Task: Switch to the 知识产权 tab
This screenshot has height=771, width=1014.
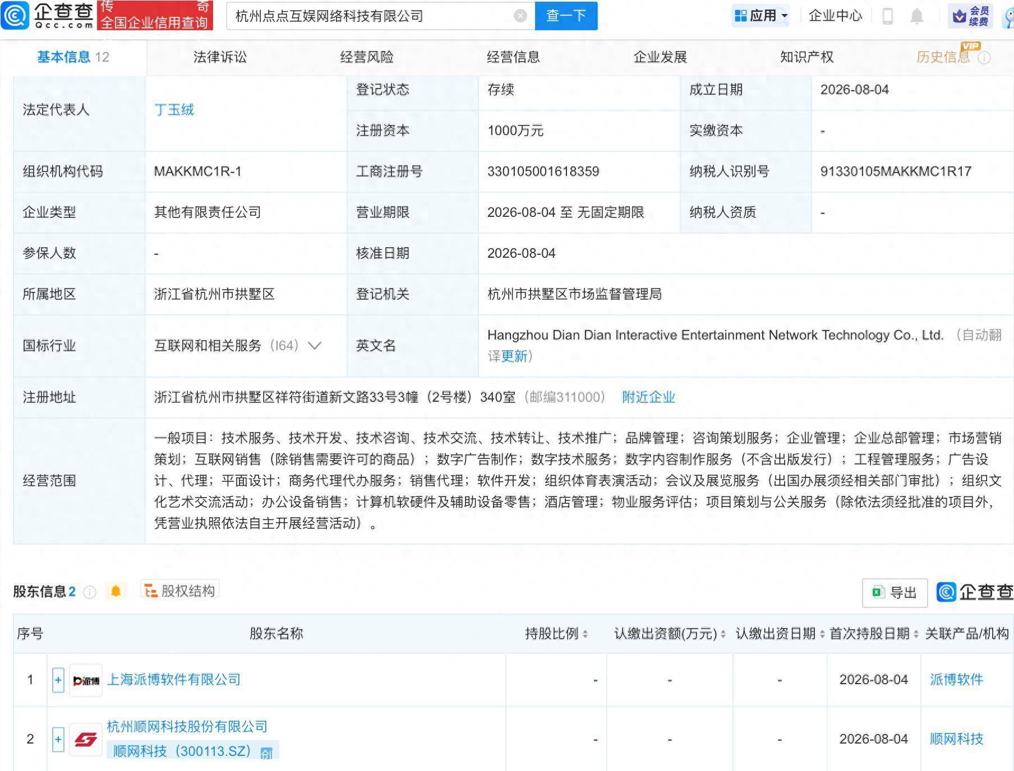Action: click(x=806, y=57)
